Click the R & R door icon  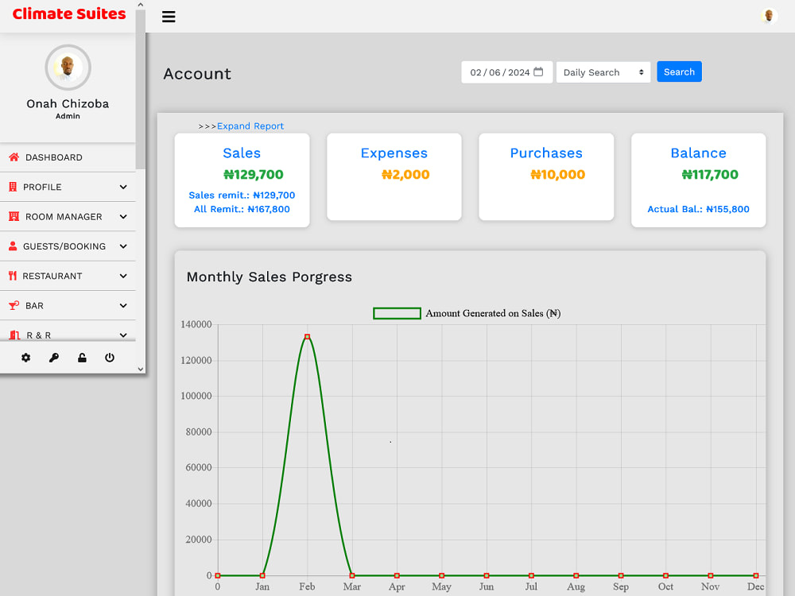coord(14,335)
